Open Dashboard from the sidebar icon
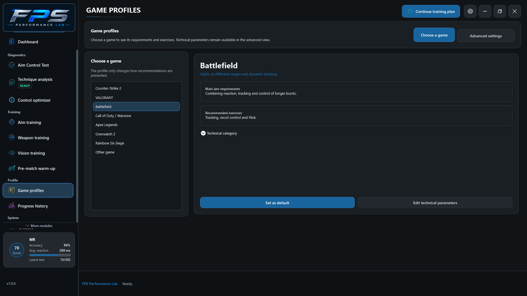The image size is (527, 296). click(x=12, y=42)
